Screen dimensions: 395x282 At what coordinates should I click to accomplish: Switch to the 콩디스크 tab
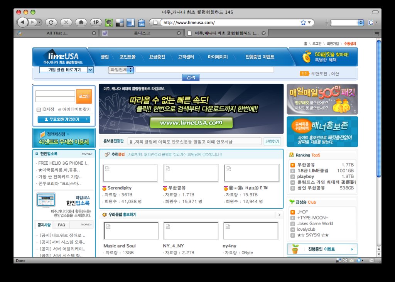[142, 33]
